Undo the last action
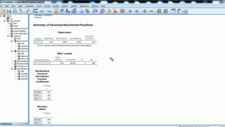The height and width of the screenshot is (127, 225). (42, 11)
